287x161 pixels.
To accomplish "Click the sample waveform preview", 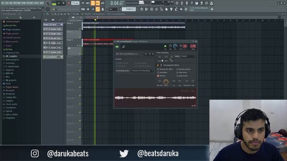I will 155,98.
